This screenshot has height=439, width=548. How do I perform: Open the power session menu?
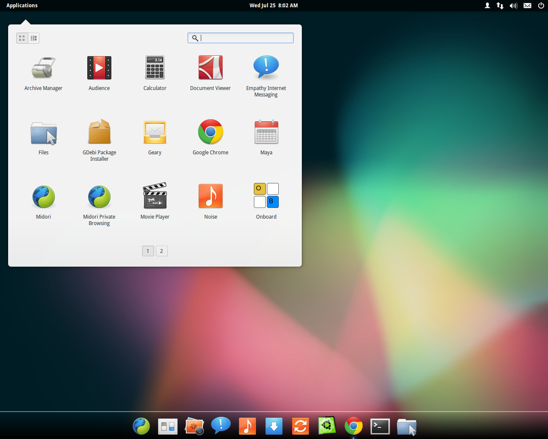[x=541, y=6]
